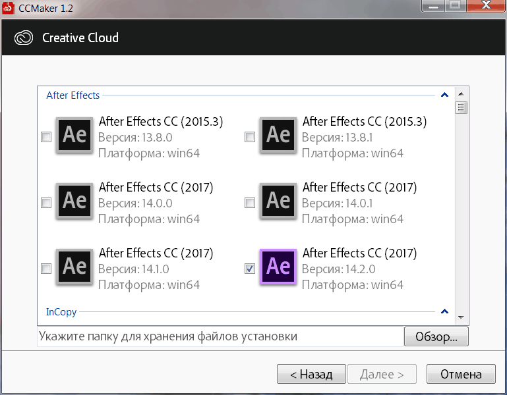Click the text Версия: 14.0.1
Viewport: 507px width, 395px height.
click(338, 203)
